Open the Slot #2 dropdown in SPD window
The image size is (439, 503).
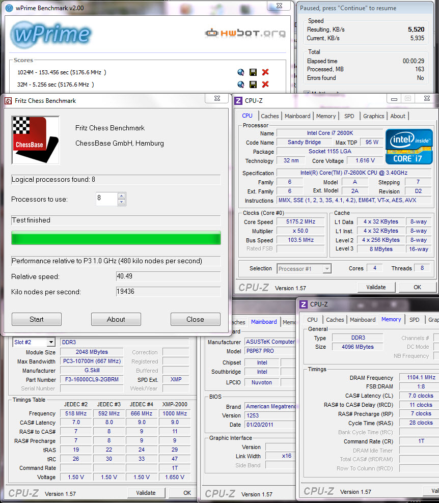point(51,342)
